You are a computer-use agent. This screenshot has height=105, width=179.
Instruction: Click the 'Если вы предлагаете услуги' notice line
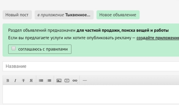70,38
